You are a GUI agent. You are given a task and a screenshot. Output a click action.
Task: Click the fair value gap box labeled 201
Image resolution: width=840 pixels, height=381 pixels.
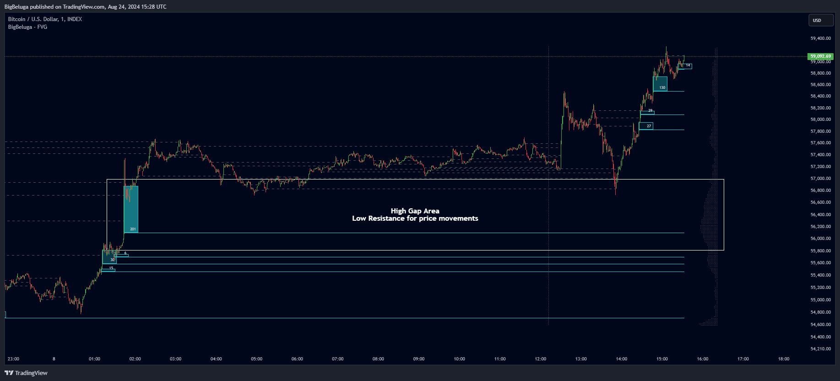click(131, 209)
